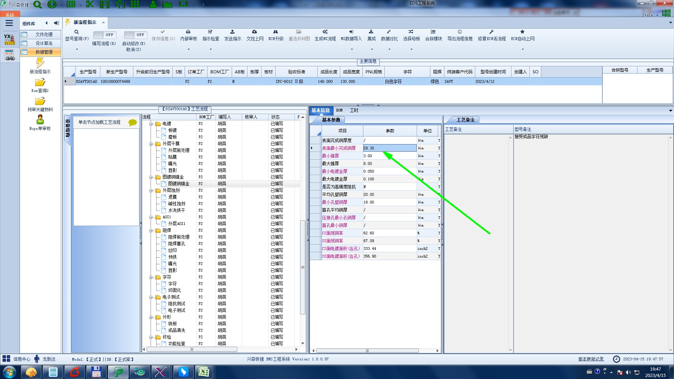Click the 型号查询 search icon
Image resolution: width=674 pixels, height=379 pixels.
pyautogui.click(x=77, y=32)
